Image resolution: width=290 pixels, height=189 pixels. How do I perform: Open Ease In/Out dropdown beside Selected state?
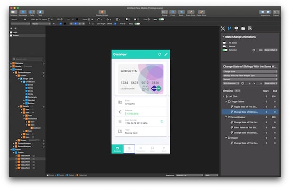pyautogui.click(x=271, y=50)
